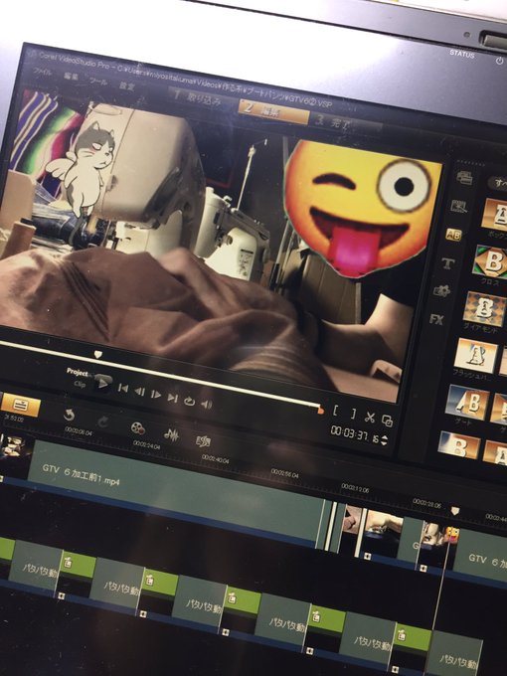Click the white trim marker above jog bar

(98, 354)
